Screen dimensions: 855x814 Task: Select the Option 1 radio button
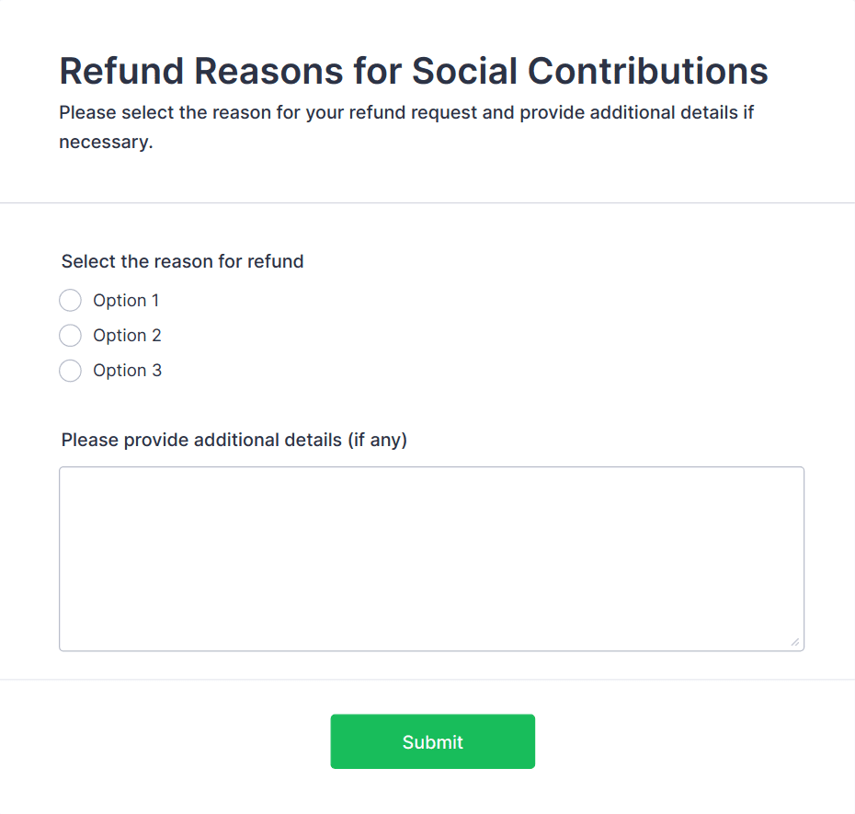(70, 301)
